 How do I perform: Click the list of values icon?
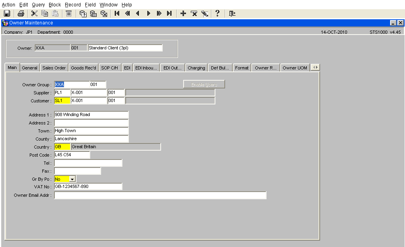coord(69,13)
